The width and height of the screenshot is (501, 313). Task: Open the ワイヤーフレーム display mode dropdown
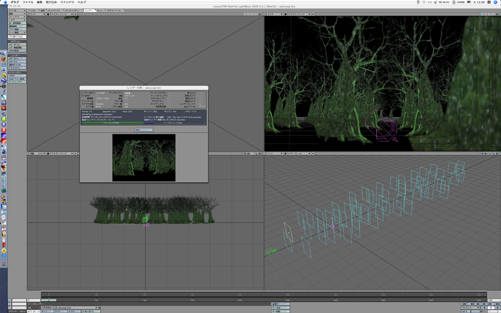pos(298,154)
